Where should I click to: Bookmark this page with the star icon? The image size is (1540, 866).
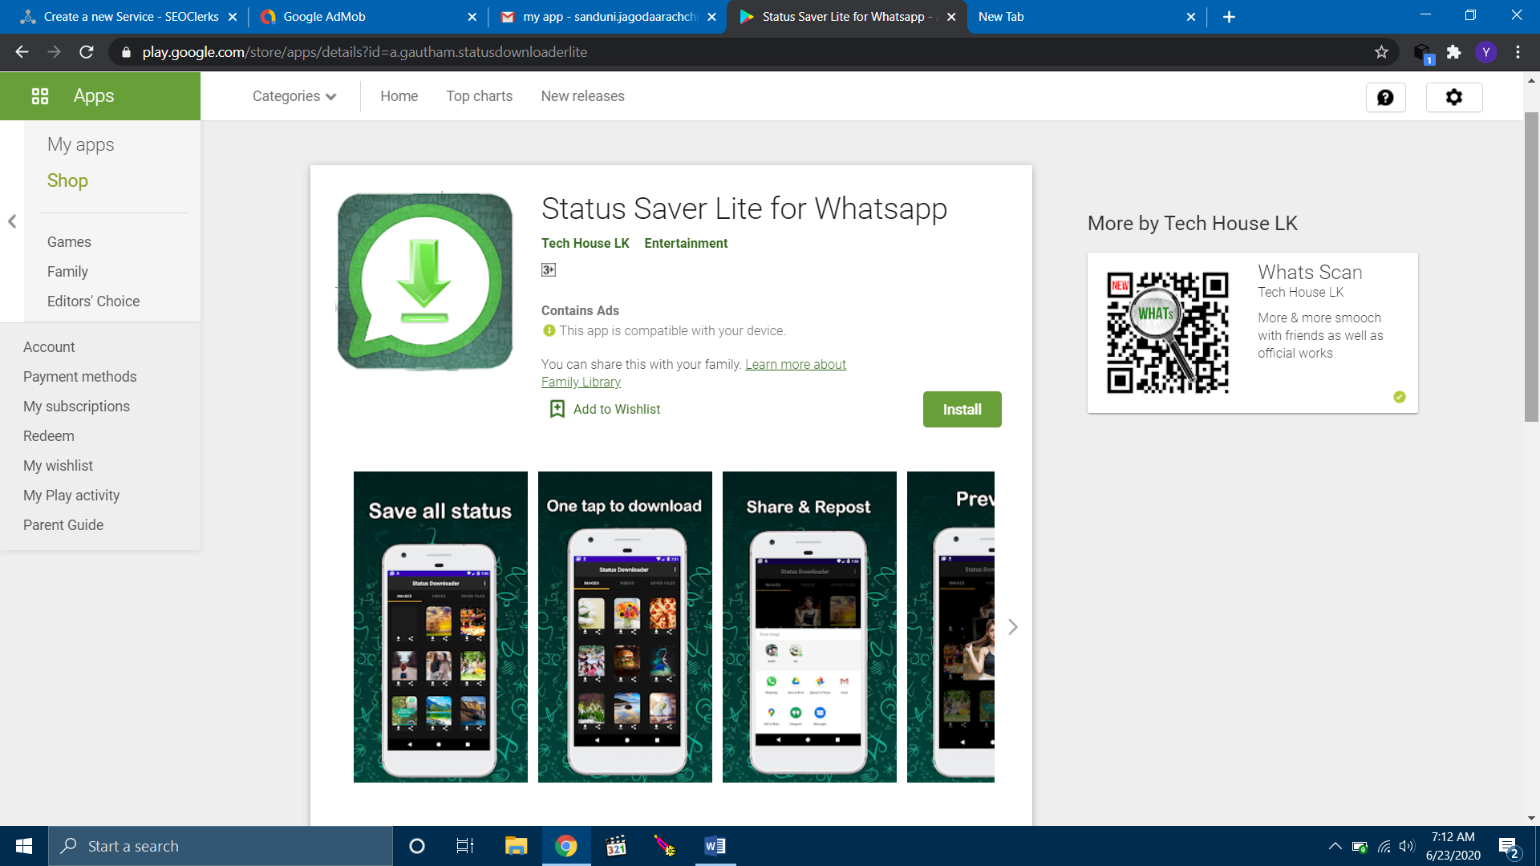1382,52
